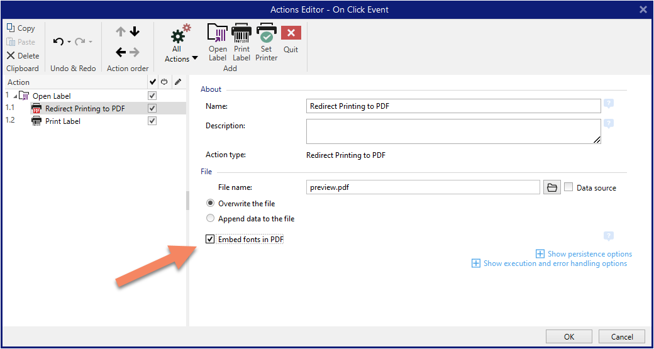The height and width of the screenshot is (349, 654).
Task: Outdent action with the left arrow icon
Action: (x=121, y=52)
